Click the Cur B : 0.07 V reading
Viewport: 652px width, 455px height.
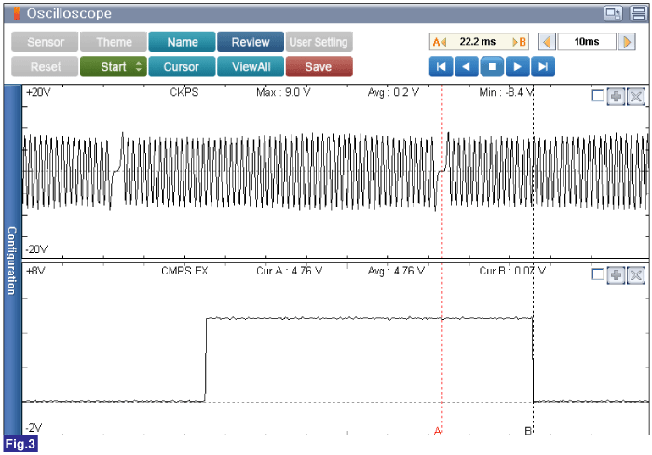(512, 271)
